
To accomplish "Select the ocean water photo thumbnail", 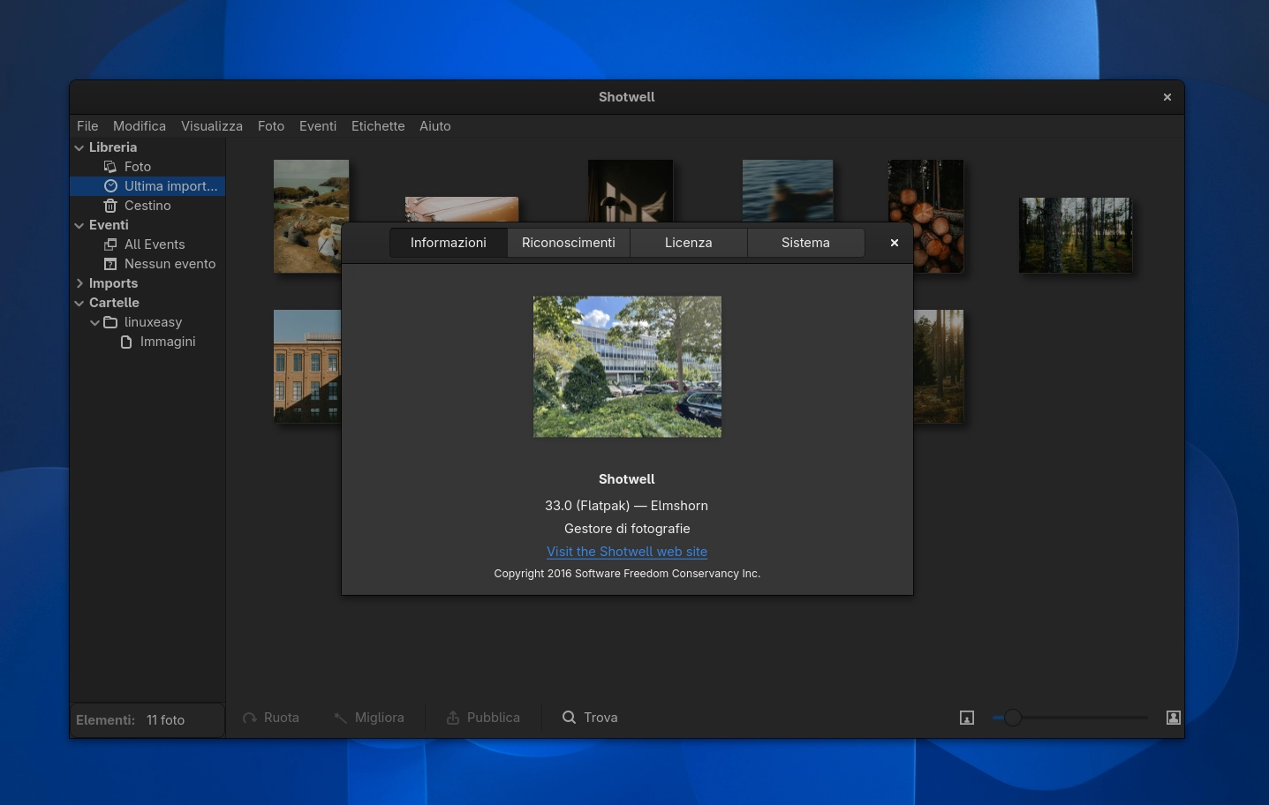I will point(788,191).
